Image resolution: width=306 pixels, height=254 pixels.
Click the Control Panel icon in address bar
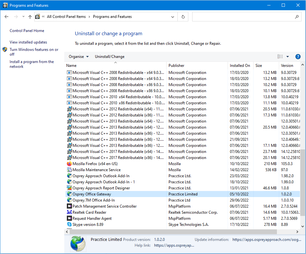[x=37, y=17]
